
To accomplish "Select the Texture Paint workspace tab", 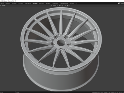I will click(28, 4).
